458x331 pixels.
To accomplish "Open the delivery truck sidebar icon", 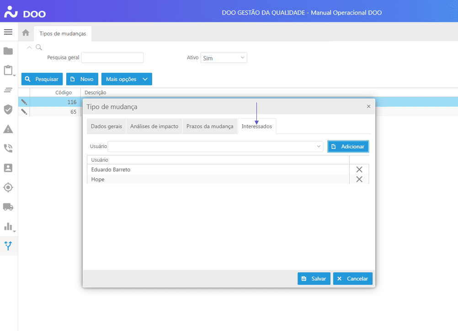I will click(x=8, y=207).
